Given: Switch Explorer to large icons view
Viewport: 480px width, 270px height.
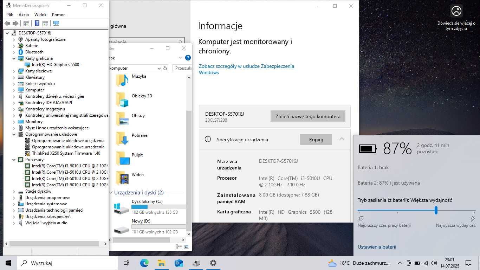Looking at the screenshot, I should [x=187, y=247].
